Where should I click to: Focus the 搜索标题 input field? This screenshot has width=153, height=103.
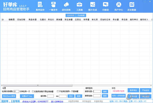[x=97, y=91]
